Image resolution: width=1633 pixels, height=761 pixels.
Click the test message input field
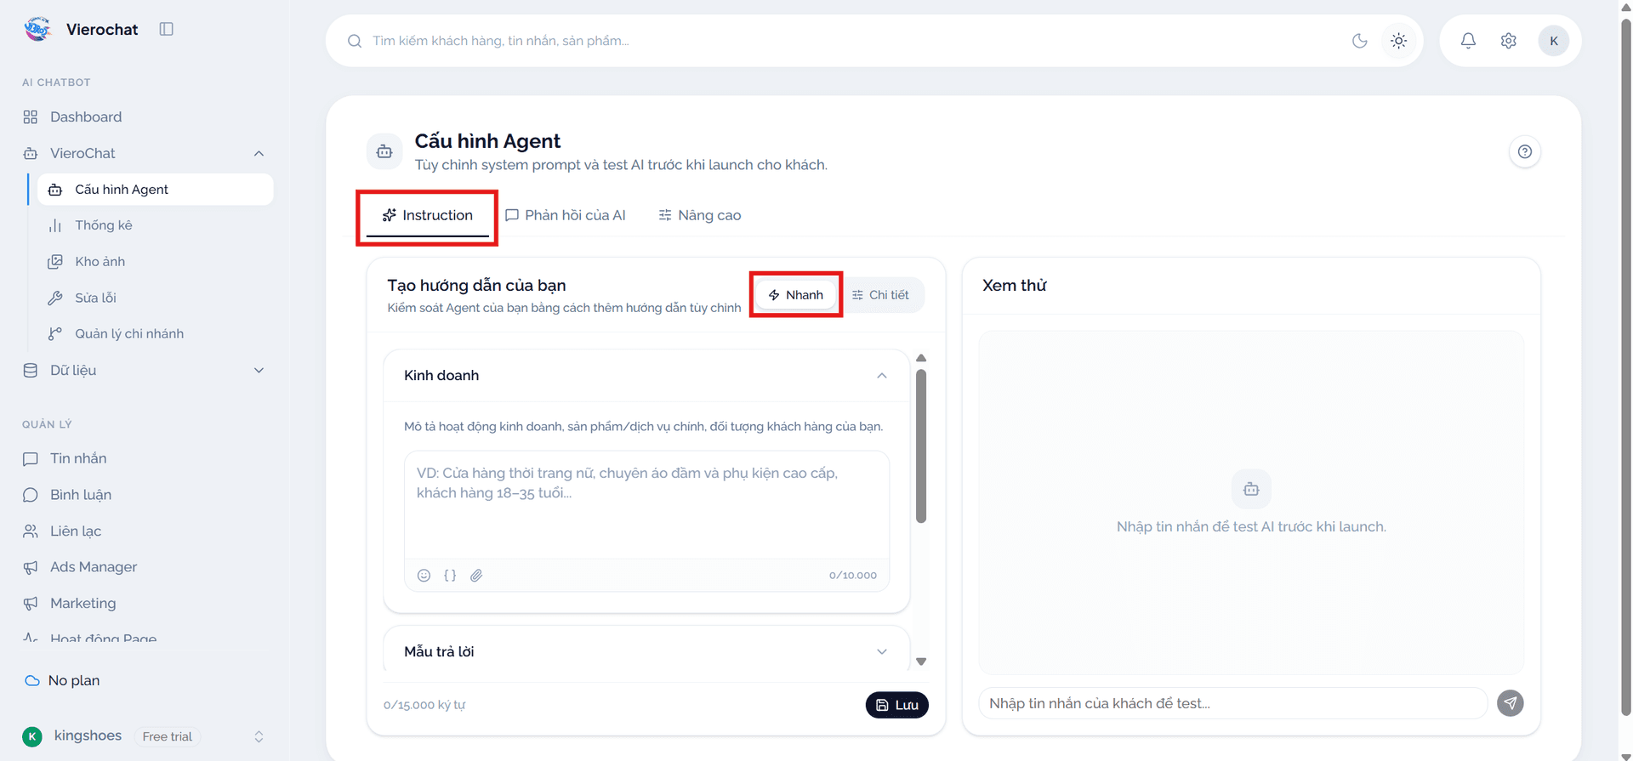coord(1233,703)
